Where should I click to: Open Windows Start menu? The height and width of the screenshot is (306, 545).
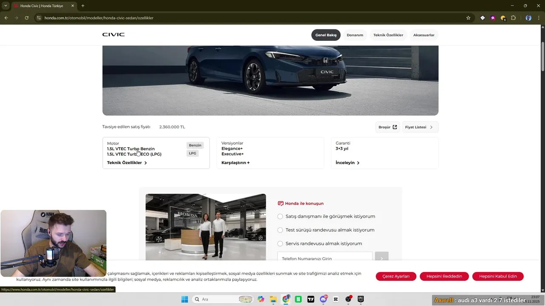184,299
